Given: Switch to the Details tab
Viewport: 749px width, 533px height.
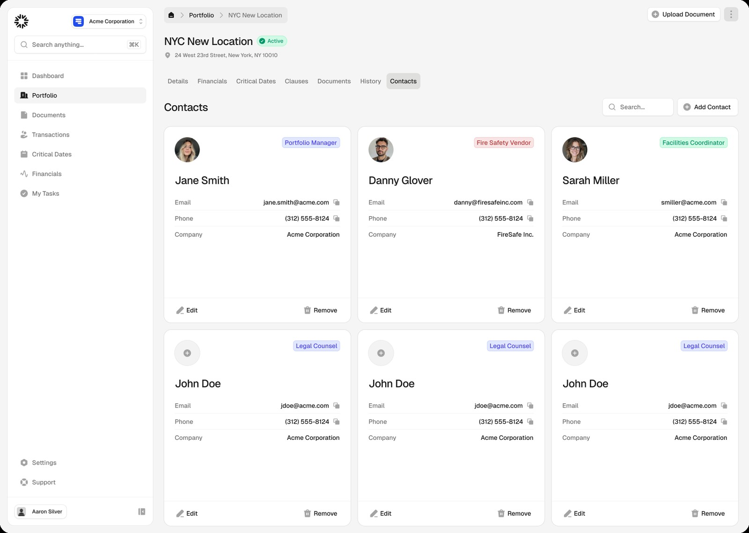Looking at the screenshot, I should click(178, 81).
